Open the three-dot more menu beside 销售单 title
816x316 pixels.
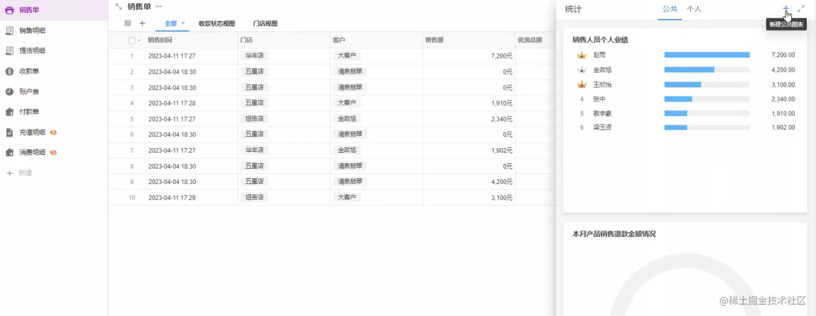[x=158, y=6]
